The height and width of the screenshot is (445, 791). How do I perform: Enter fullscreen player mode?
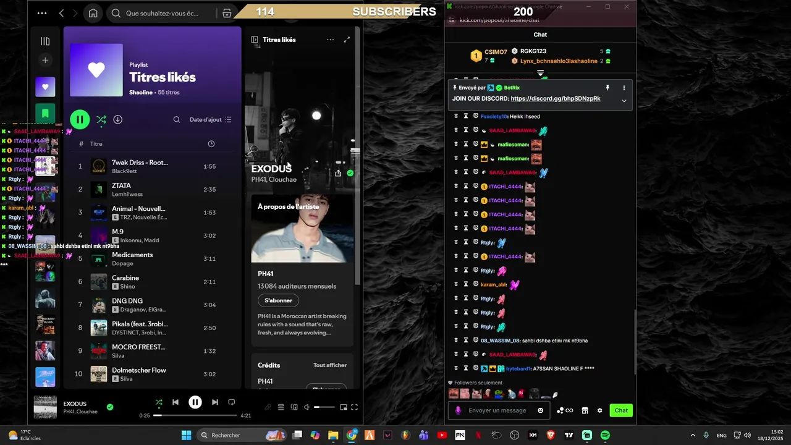coord(355,407)
